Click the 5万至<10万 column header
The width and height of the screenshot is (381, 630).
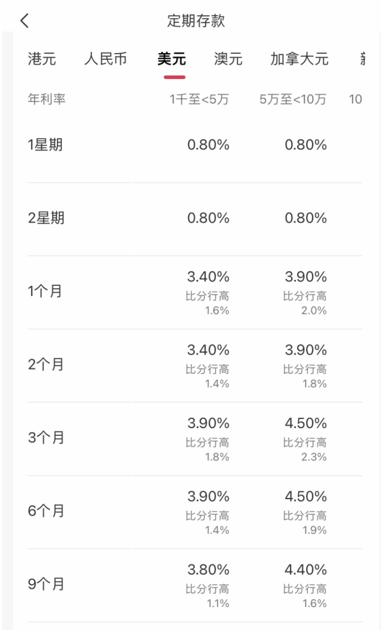pos(293,100)
